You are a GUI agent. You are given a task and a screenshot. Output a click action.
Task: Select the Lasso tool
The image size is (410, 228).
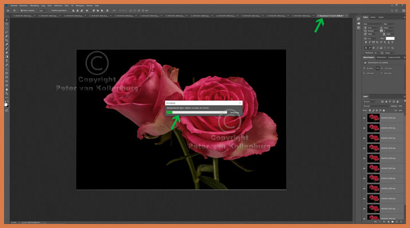pyautogui.click(x=7, y=32)
